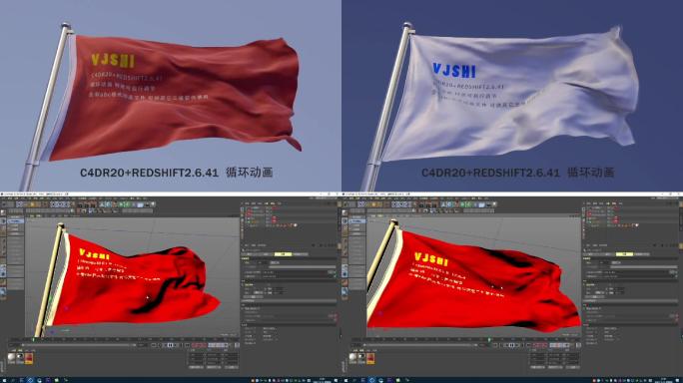The height and width of the screenshot is (383, 683).
Task: Open the highlighted yellow attribute tab, right window
Action: [x=624, y=254]
